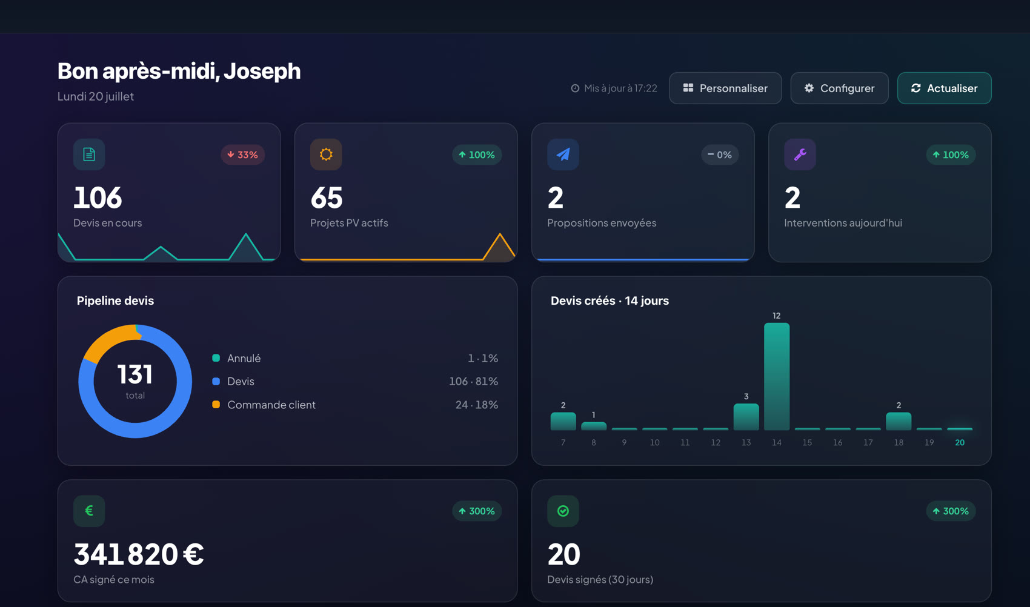Click the document icon on Devis en cours card
1030x607 pixels.
[89, 154]
